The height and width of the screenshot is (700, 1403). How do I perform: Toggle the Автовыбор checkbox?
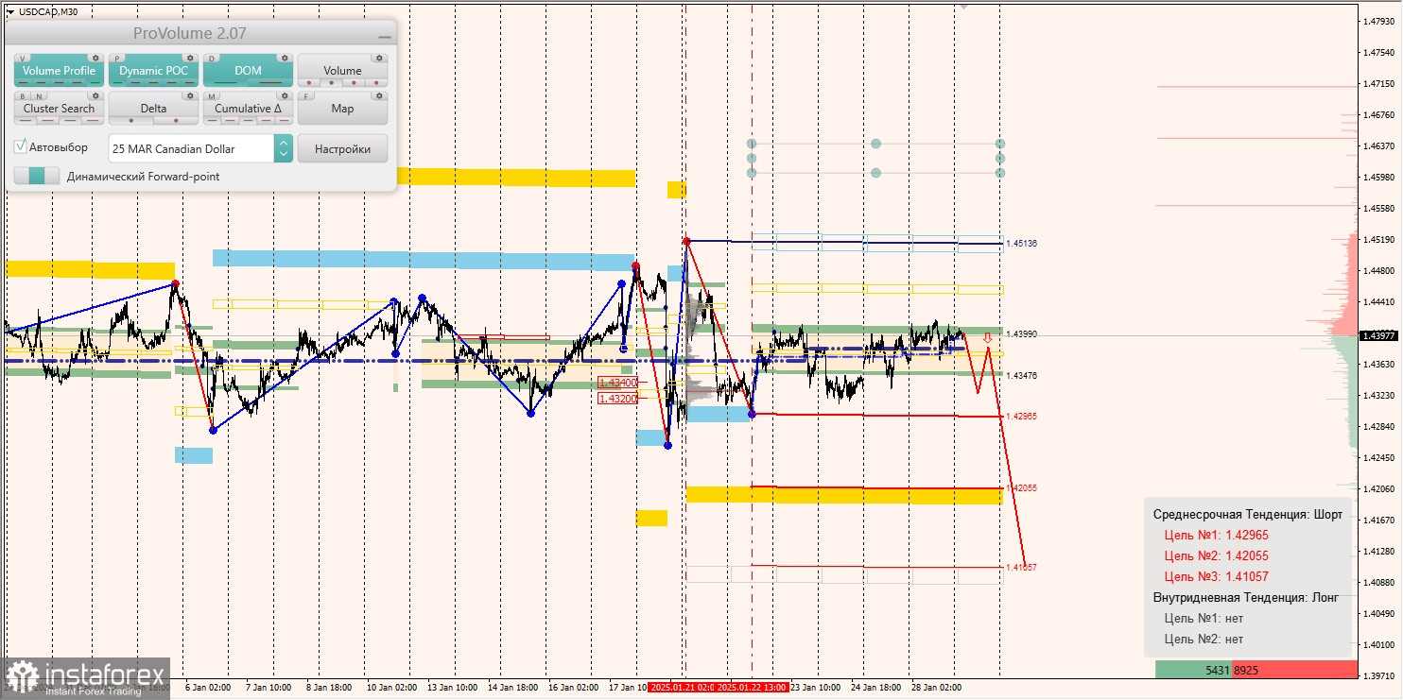pos(21,146)
